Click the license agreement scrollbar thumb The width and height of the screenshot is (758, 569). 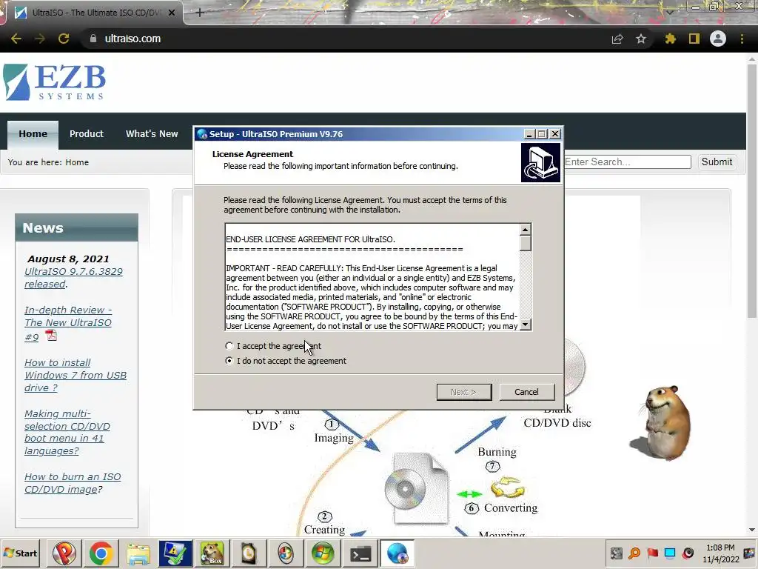coord(526,243)
